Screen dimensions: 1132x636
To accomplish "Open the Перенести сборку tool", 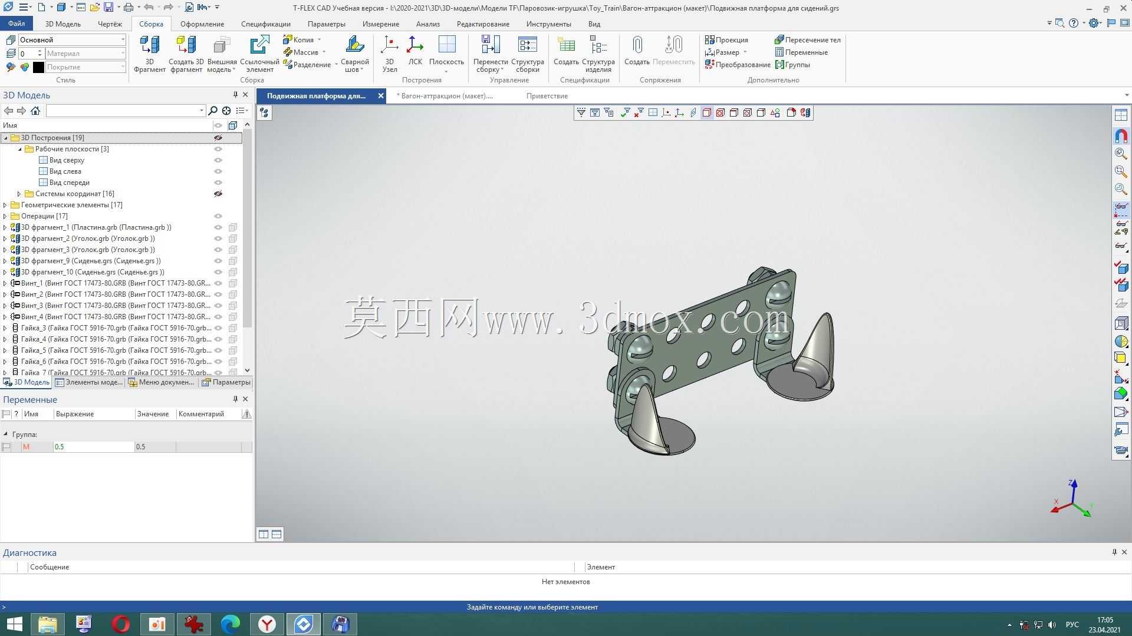I will (490, 54).
